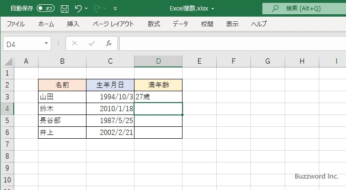Click the magnifier search icon
346x190 pixels.
pos(275,9)
